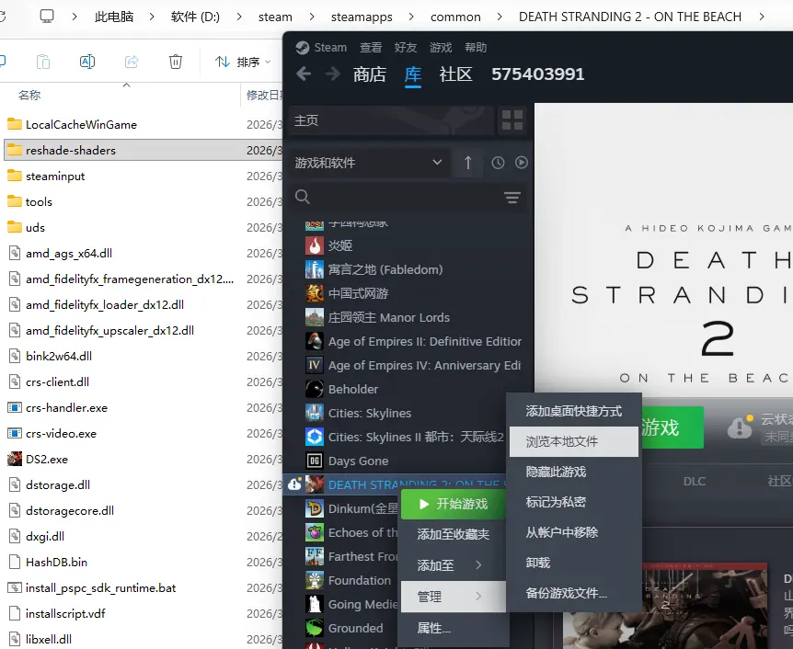Click the recent activity clock icon
The width and height of the screenshot is (793, 649).
point(498,163)
